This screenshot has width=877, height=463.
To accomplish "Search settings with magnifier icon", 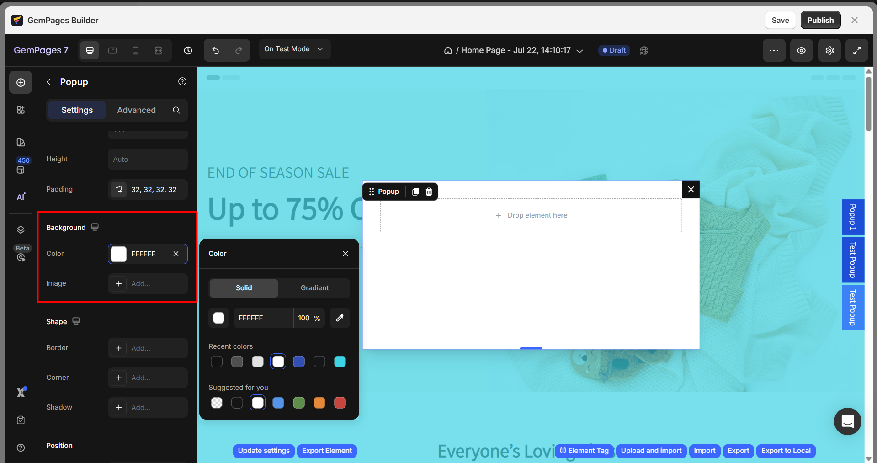I will (x=176, y=110).
